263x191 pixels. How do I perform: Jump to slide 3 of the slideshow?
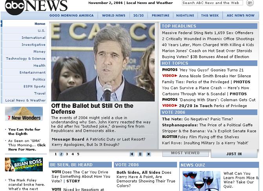coord(67,154)
